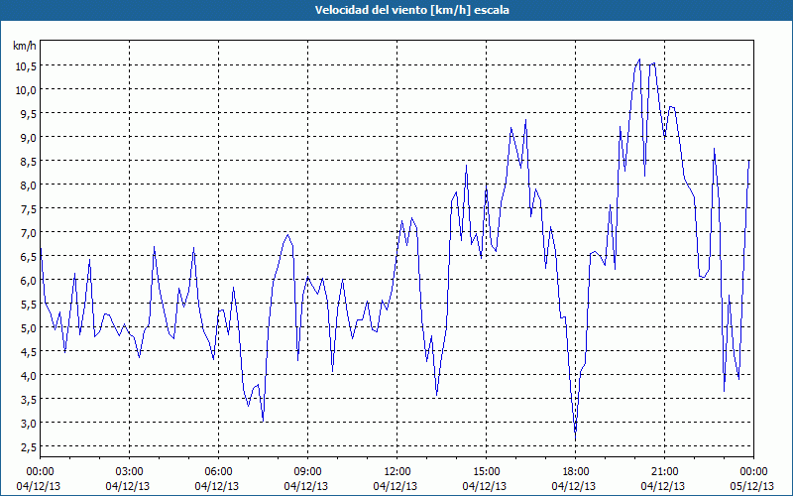Select the "7,0" y-axis value
The height and width of the screenshot is (496, 793).
(28, 233)
